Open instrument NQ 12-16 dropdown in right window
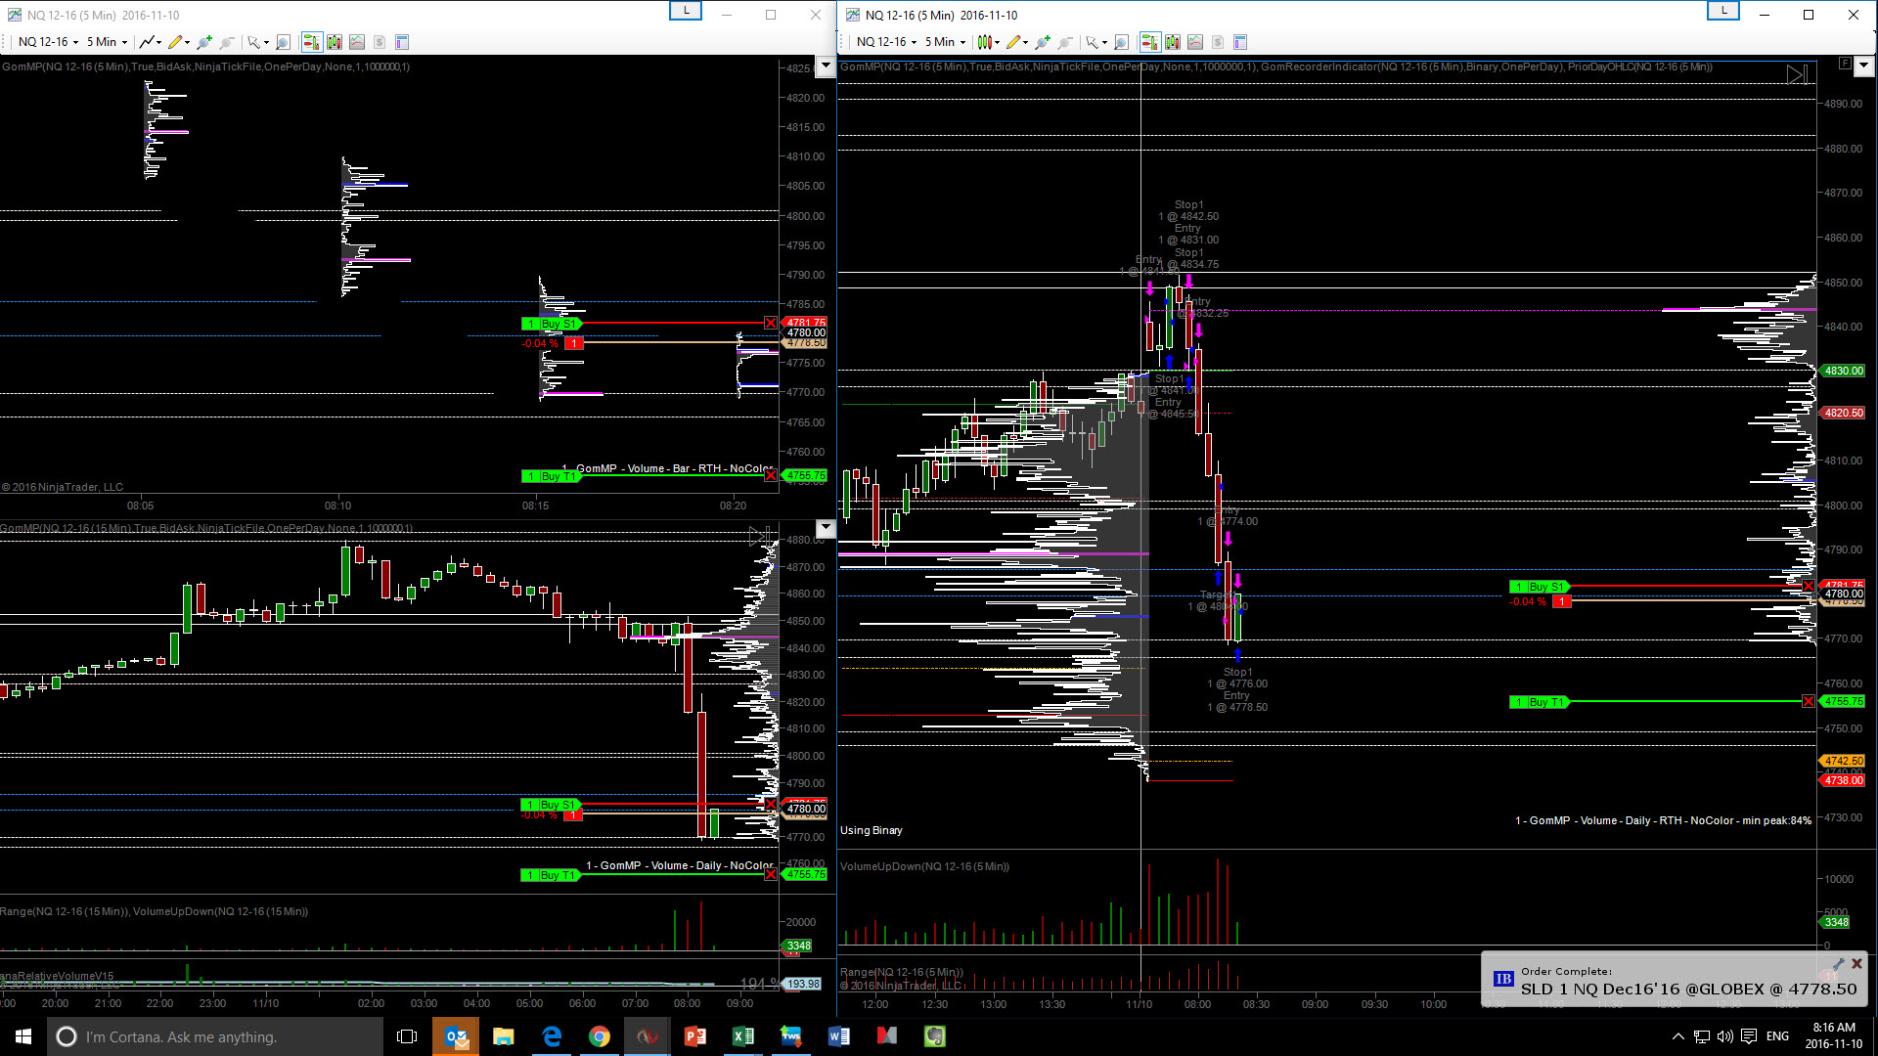Image resolution: width=1878 pixels, height=1056 pixels. coord(886,42)
